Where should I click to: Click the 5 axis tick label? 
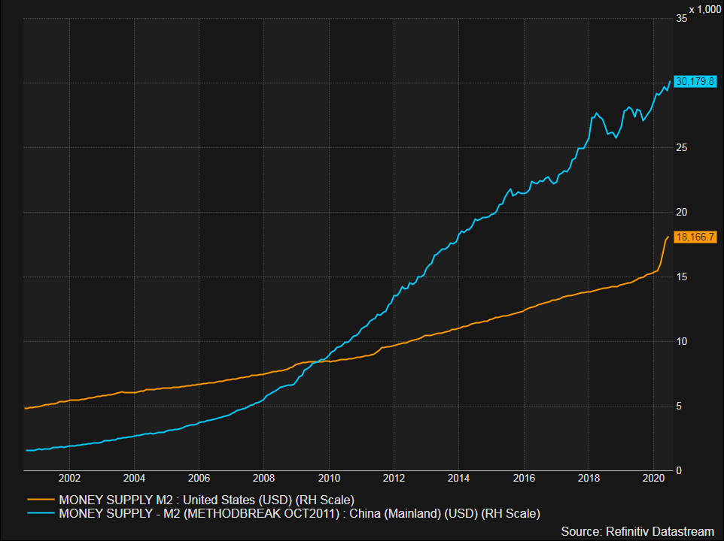tap(678, 407)
